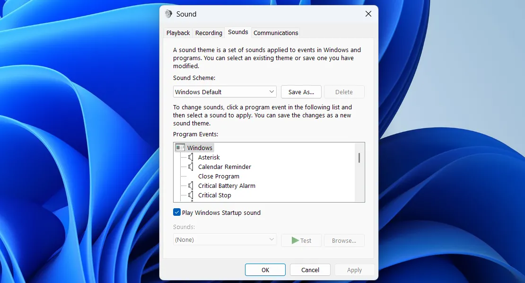
Task: Click the Windows icon in Program Events list
Action: click(x=180, y=147)
